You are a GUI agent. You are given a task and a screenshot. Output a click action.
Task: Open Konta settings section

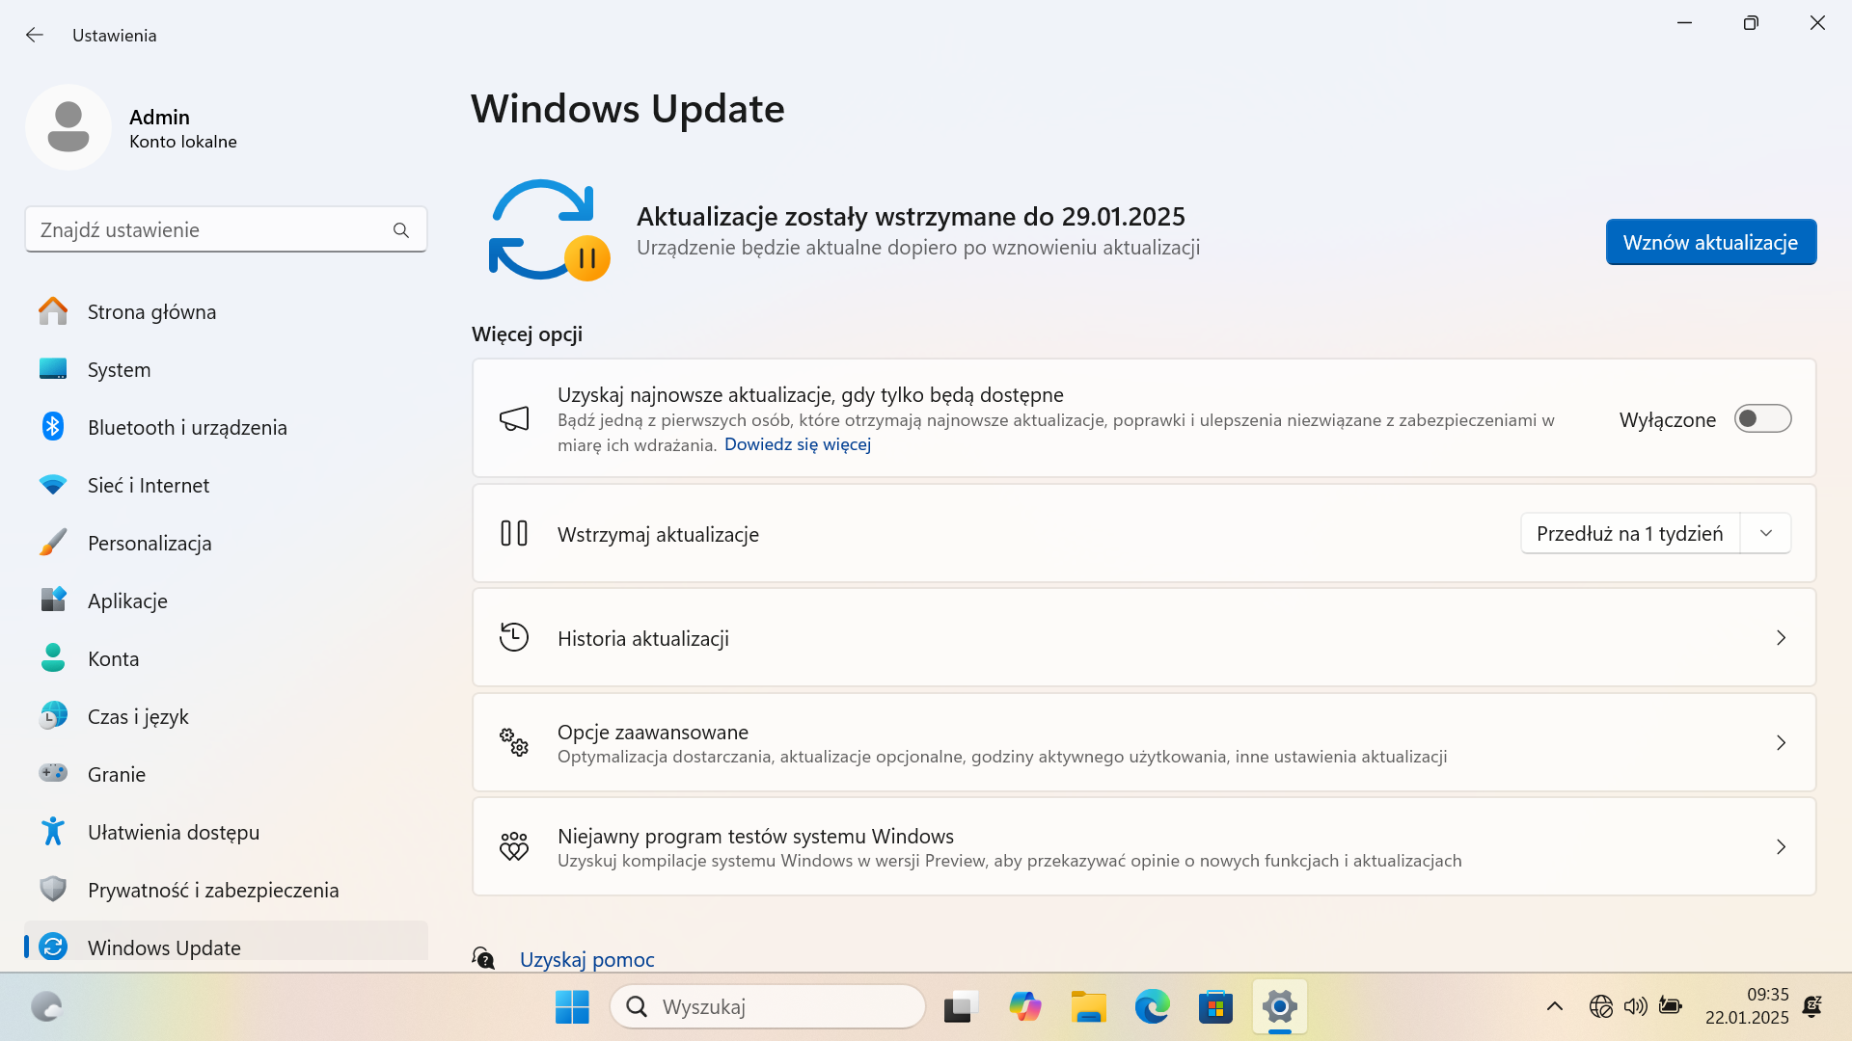(x=113, y=658)
